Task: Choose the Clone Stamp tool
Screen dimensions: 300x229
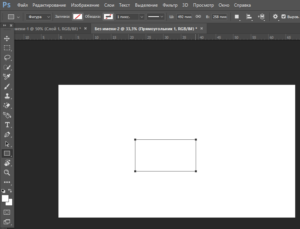Action: pos(7,96)
